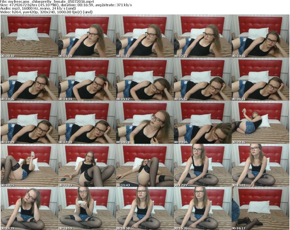290x230 pixels.
Task: Open the thumbnail stamped 00:11:43
Action: point(145,166)
